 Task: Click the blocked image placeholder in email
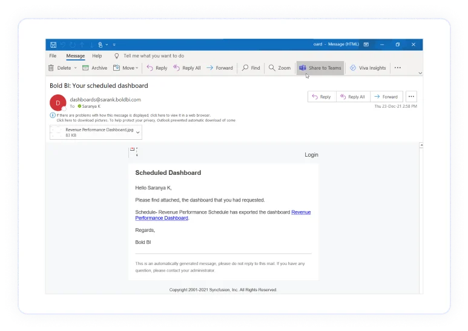tap(133, 152)
